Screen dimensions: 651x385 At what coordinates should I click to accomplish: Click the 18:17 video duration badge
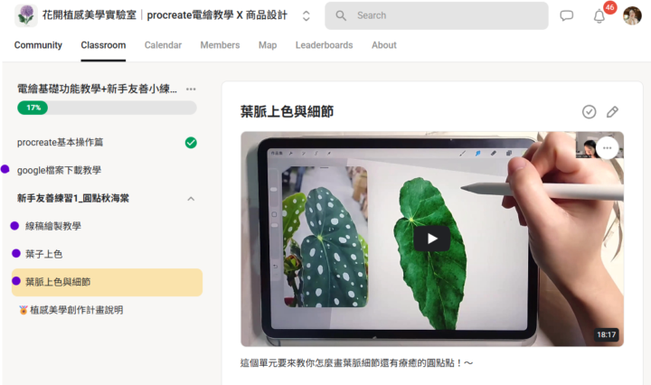click(606, 334)
